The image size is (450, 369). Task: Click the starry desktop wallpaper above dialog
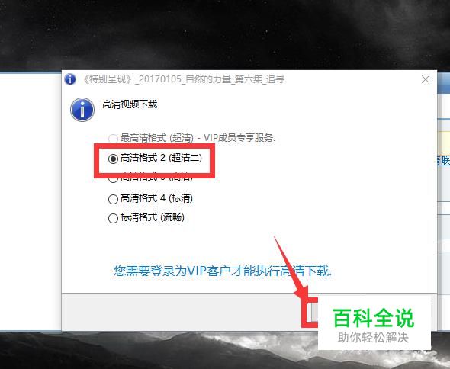(225, 34)
